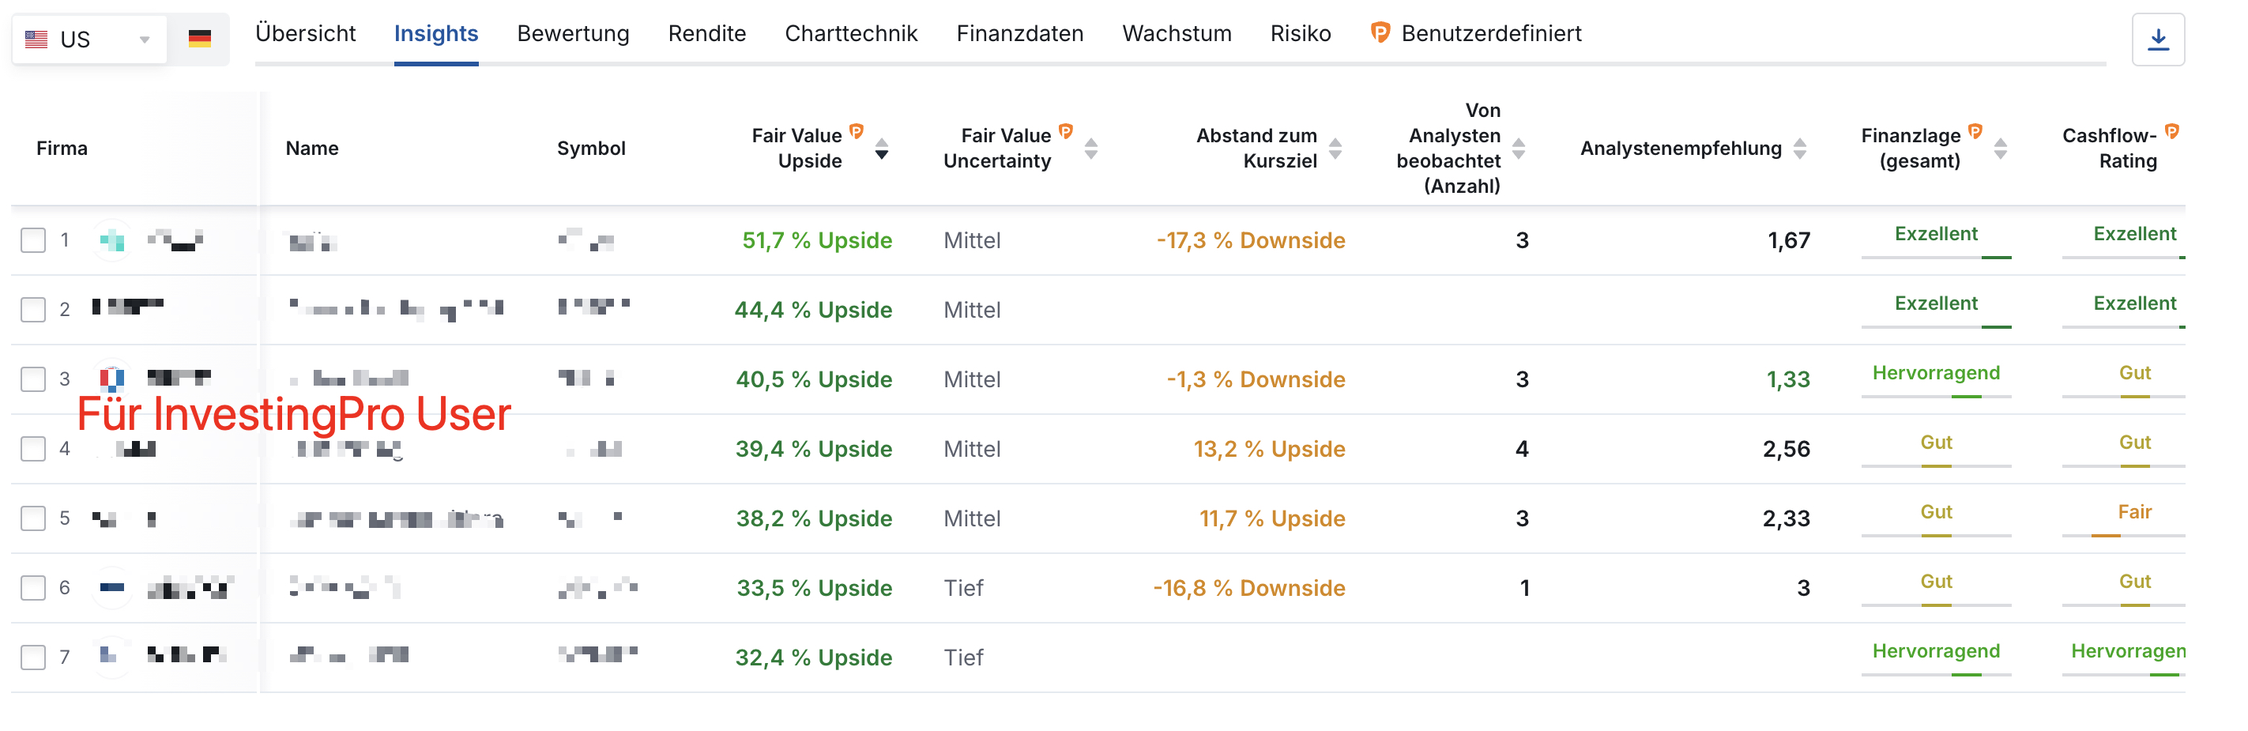The width and height of the screenshot is (2248, 731).
Task: Check the row 7 checkbox
Action: click(x=33, y=657)
